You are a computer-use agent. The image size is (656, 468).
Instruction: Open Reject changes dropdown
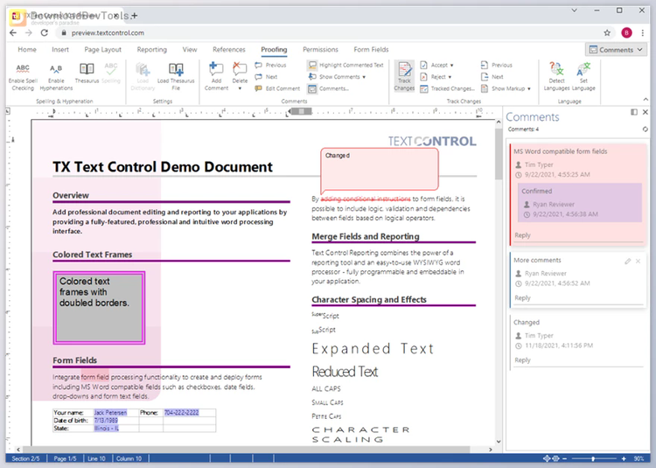point(436,77)
